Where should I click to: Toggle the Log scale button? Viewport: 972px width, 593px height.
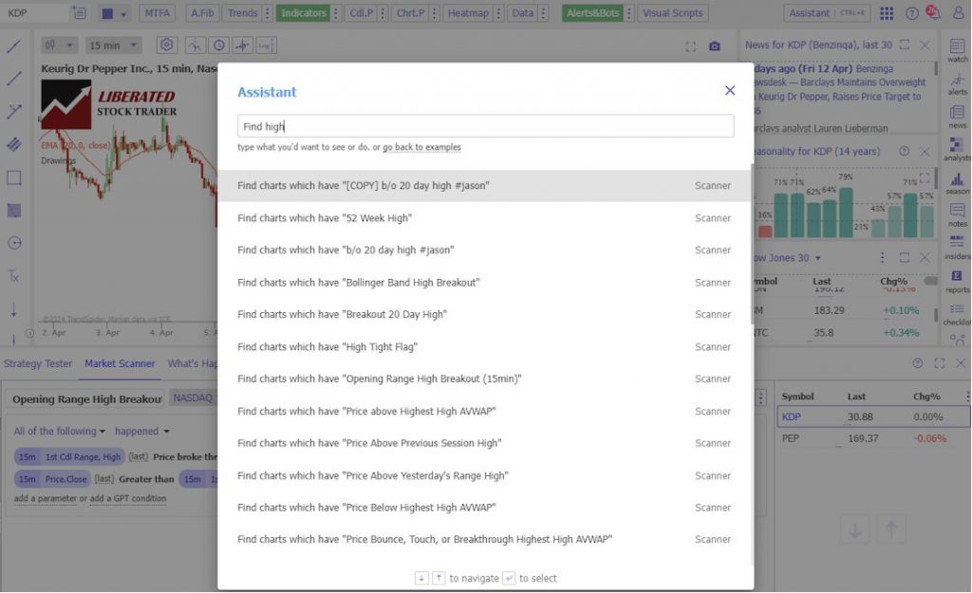[266, 46]
